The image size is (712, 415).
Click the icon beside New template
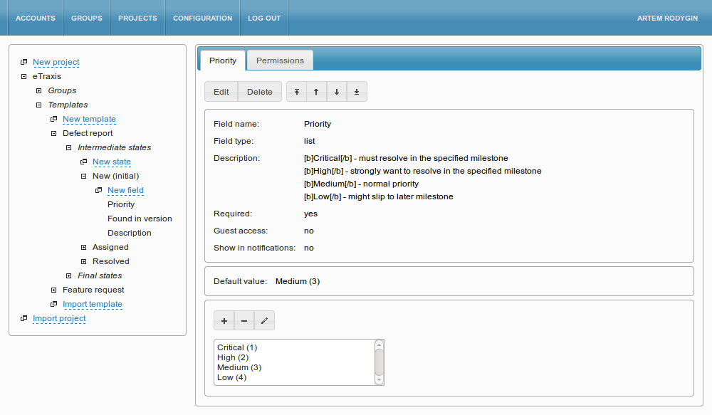(54, 119)
